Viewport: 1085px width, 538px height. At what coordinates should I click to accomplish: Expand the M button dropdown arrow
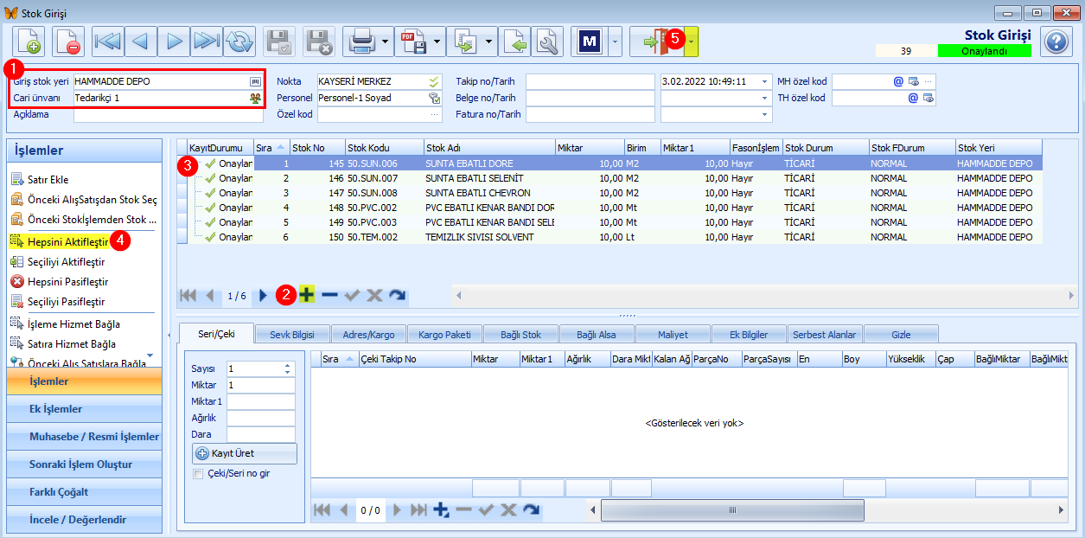[x=615, y=41]
